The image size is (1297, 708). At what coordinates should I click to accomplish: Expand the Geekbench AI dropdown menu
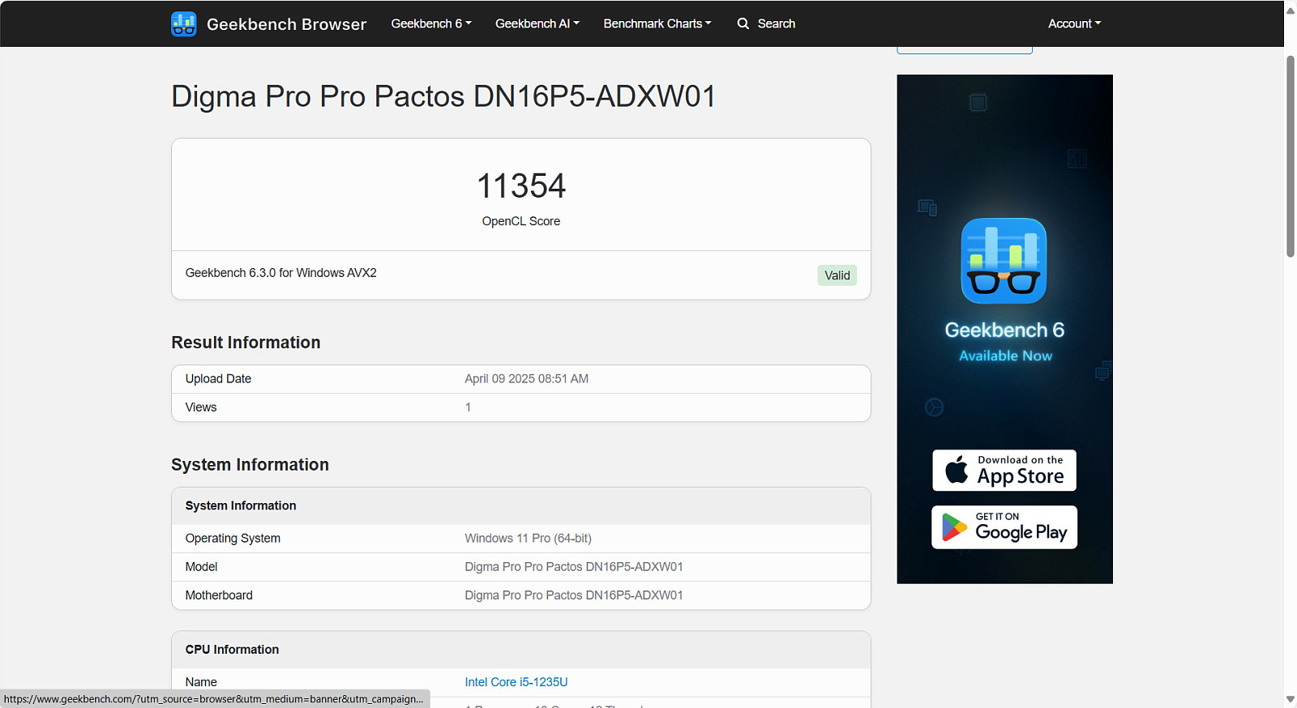click(537, 23)
